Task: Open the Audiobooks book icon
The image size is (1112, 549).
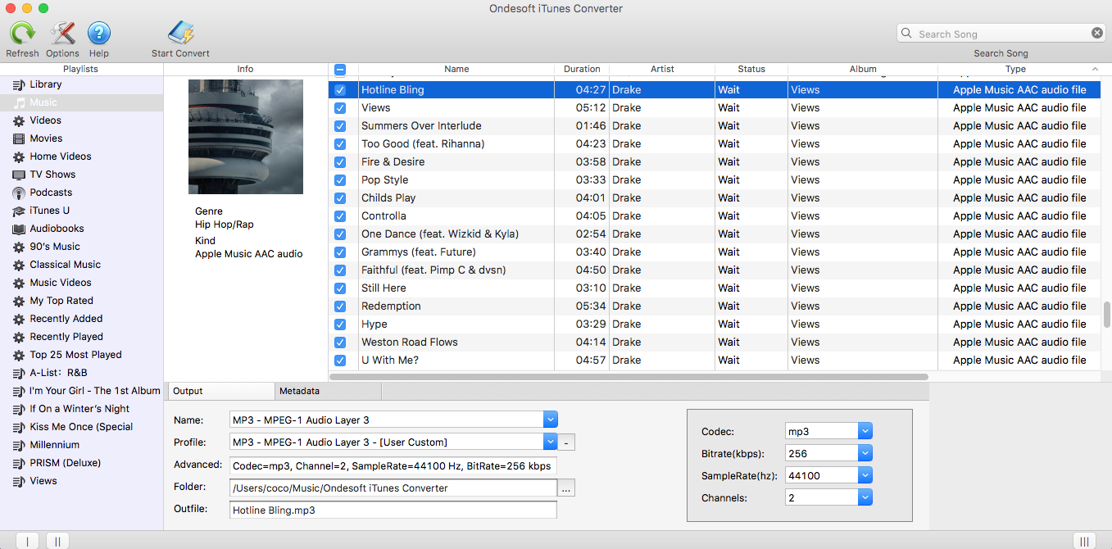Action: coord(19,229)
